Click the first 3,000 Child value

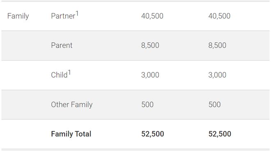pos(150,75)
